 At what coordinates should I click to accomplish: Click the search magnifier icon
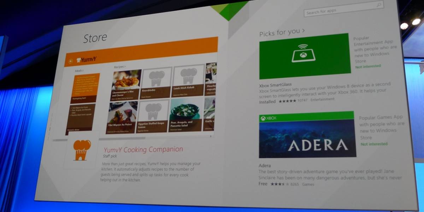tap(379, 5)
